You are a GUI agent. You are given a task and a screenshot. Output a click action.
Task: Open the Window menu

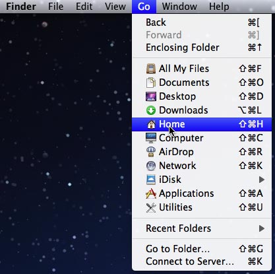click(179, 7)
